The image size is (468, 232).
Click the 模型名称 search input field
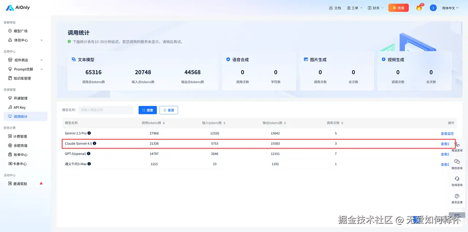(x=106, y=110)
